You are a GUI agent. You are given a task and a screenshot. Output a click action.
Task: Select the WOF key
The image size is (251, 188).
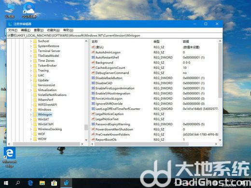click(42, 134)
